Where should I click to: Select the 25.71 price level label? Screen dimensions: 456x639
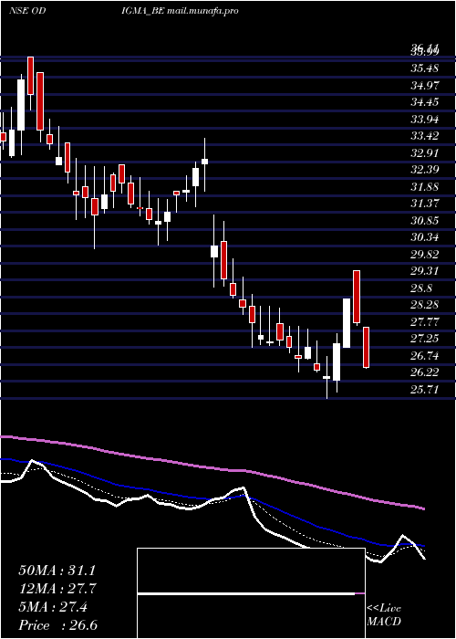tap(424, 390)
